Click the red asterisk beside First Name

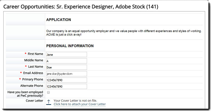pos(25,54)
